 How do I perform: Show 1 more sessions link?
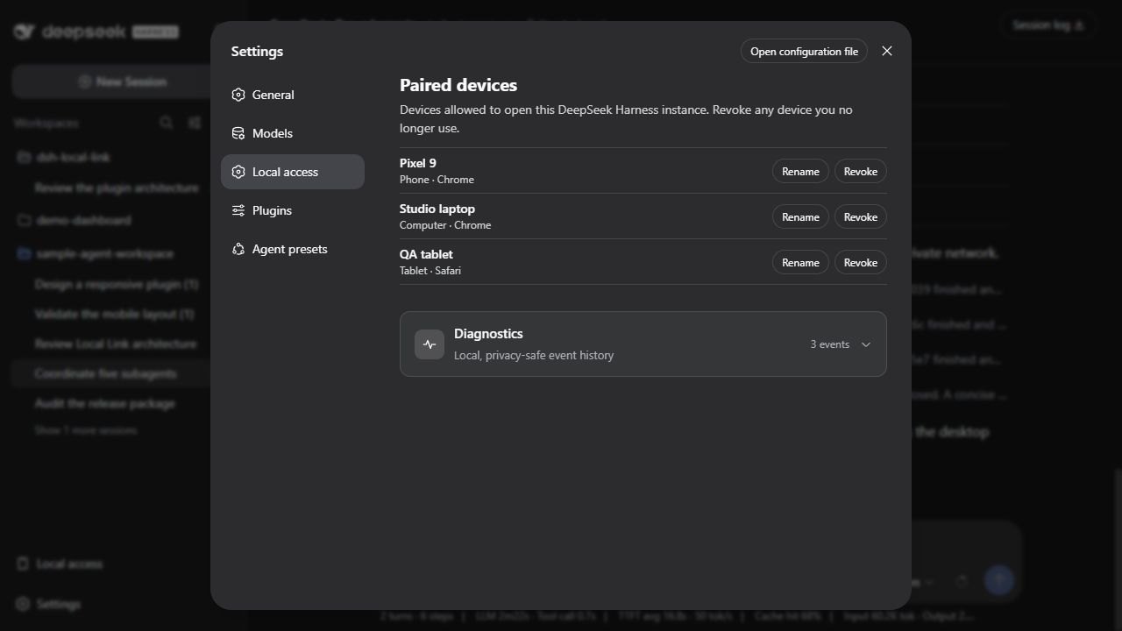click(86, 430)
